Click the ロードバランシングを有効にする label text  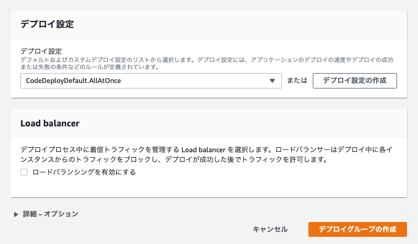(84, 172)
